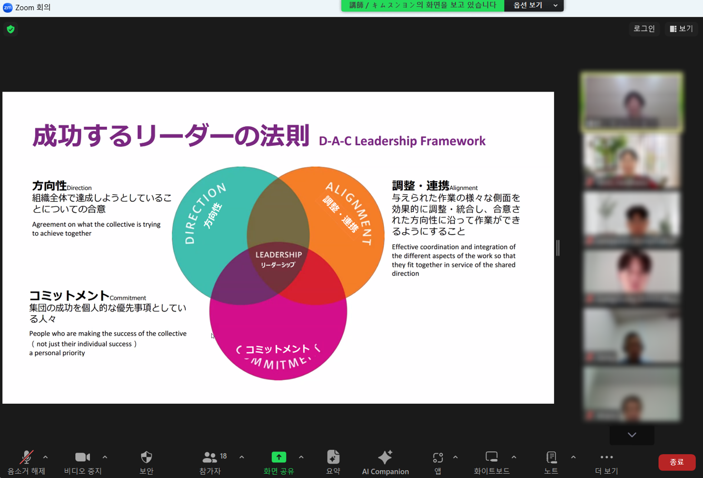Screen dimensions: 703x478
Task: Open the 옵션 보기 dropdown
Action: point(534,5)
